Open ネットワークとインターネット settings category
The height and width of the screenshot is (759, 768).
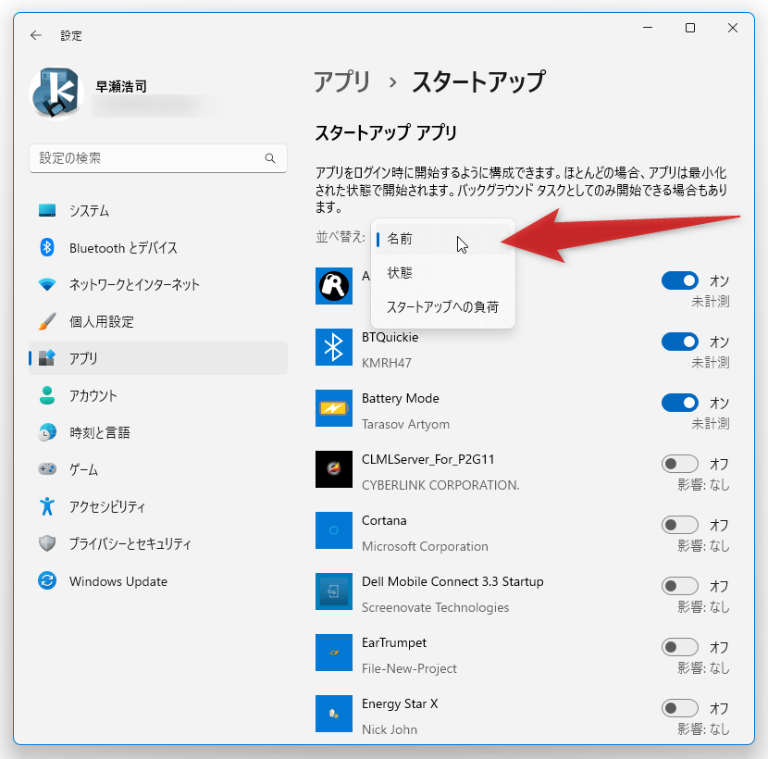point(158,285)
